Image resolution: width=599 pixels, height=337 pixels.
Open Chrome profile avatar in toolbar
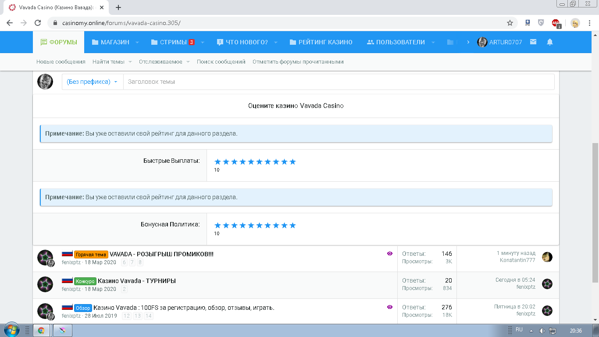point(575,23)
